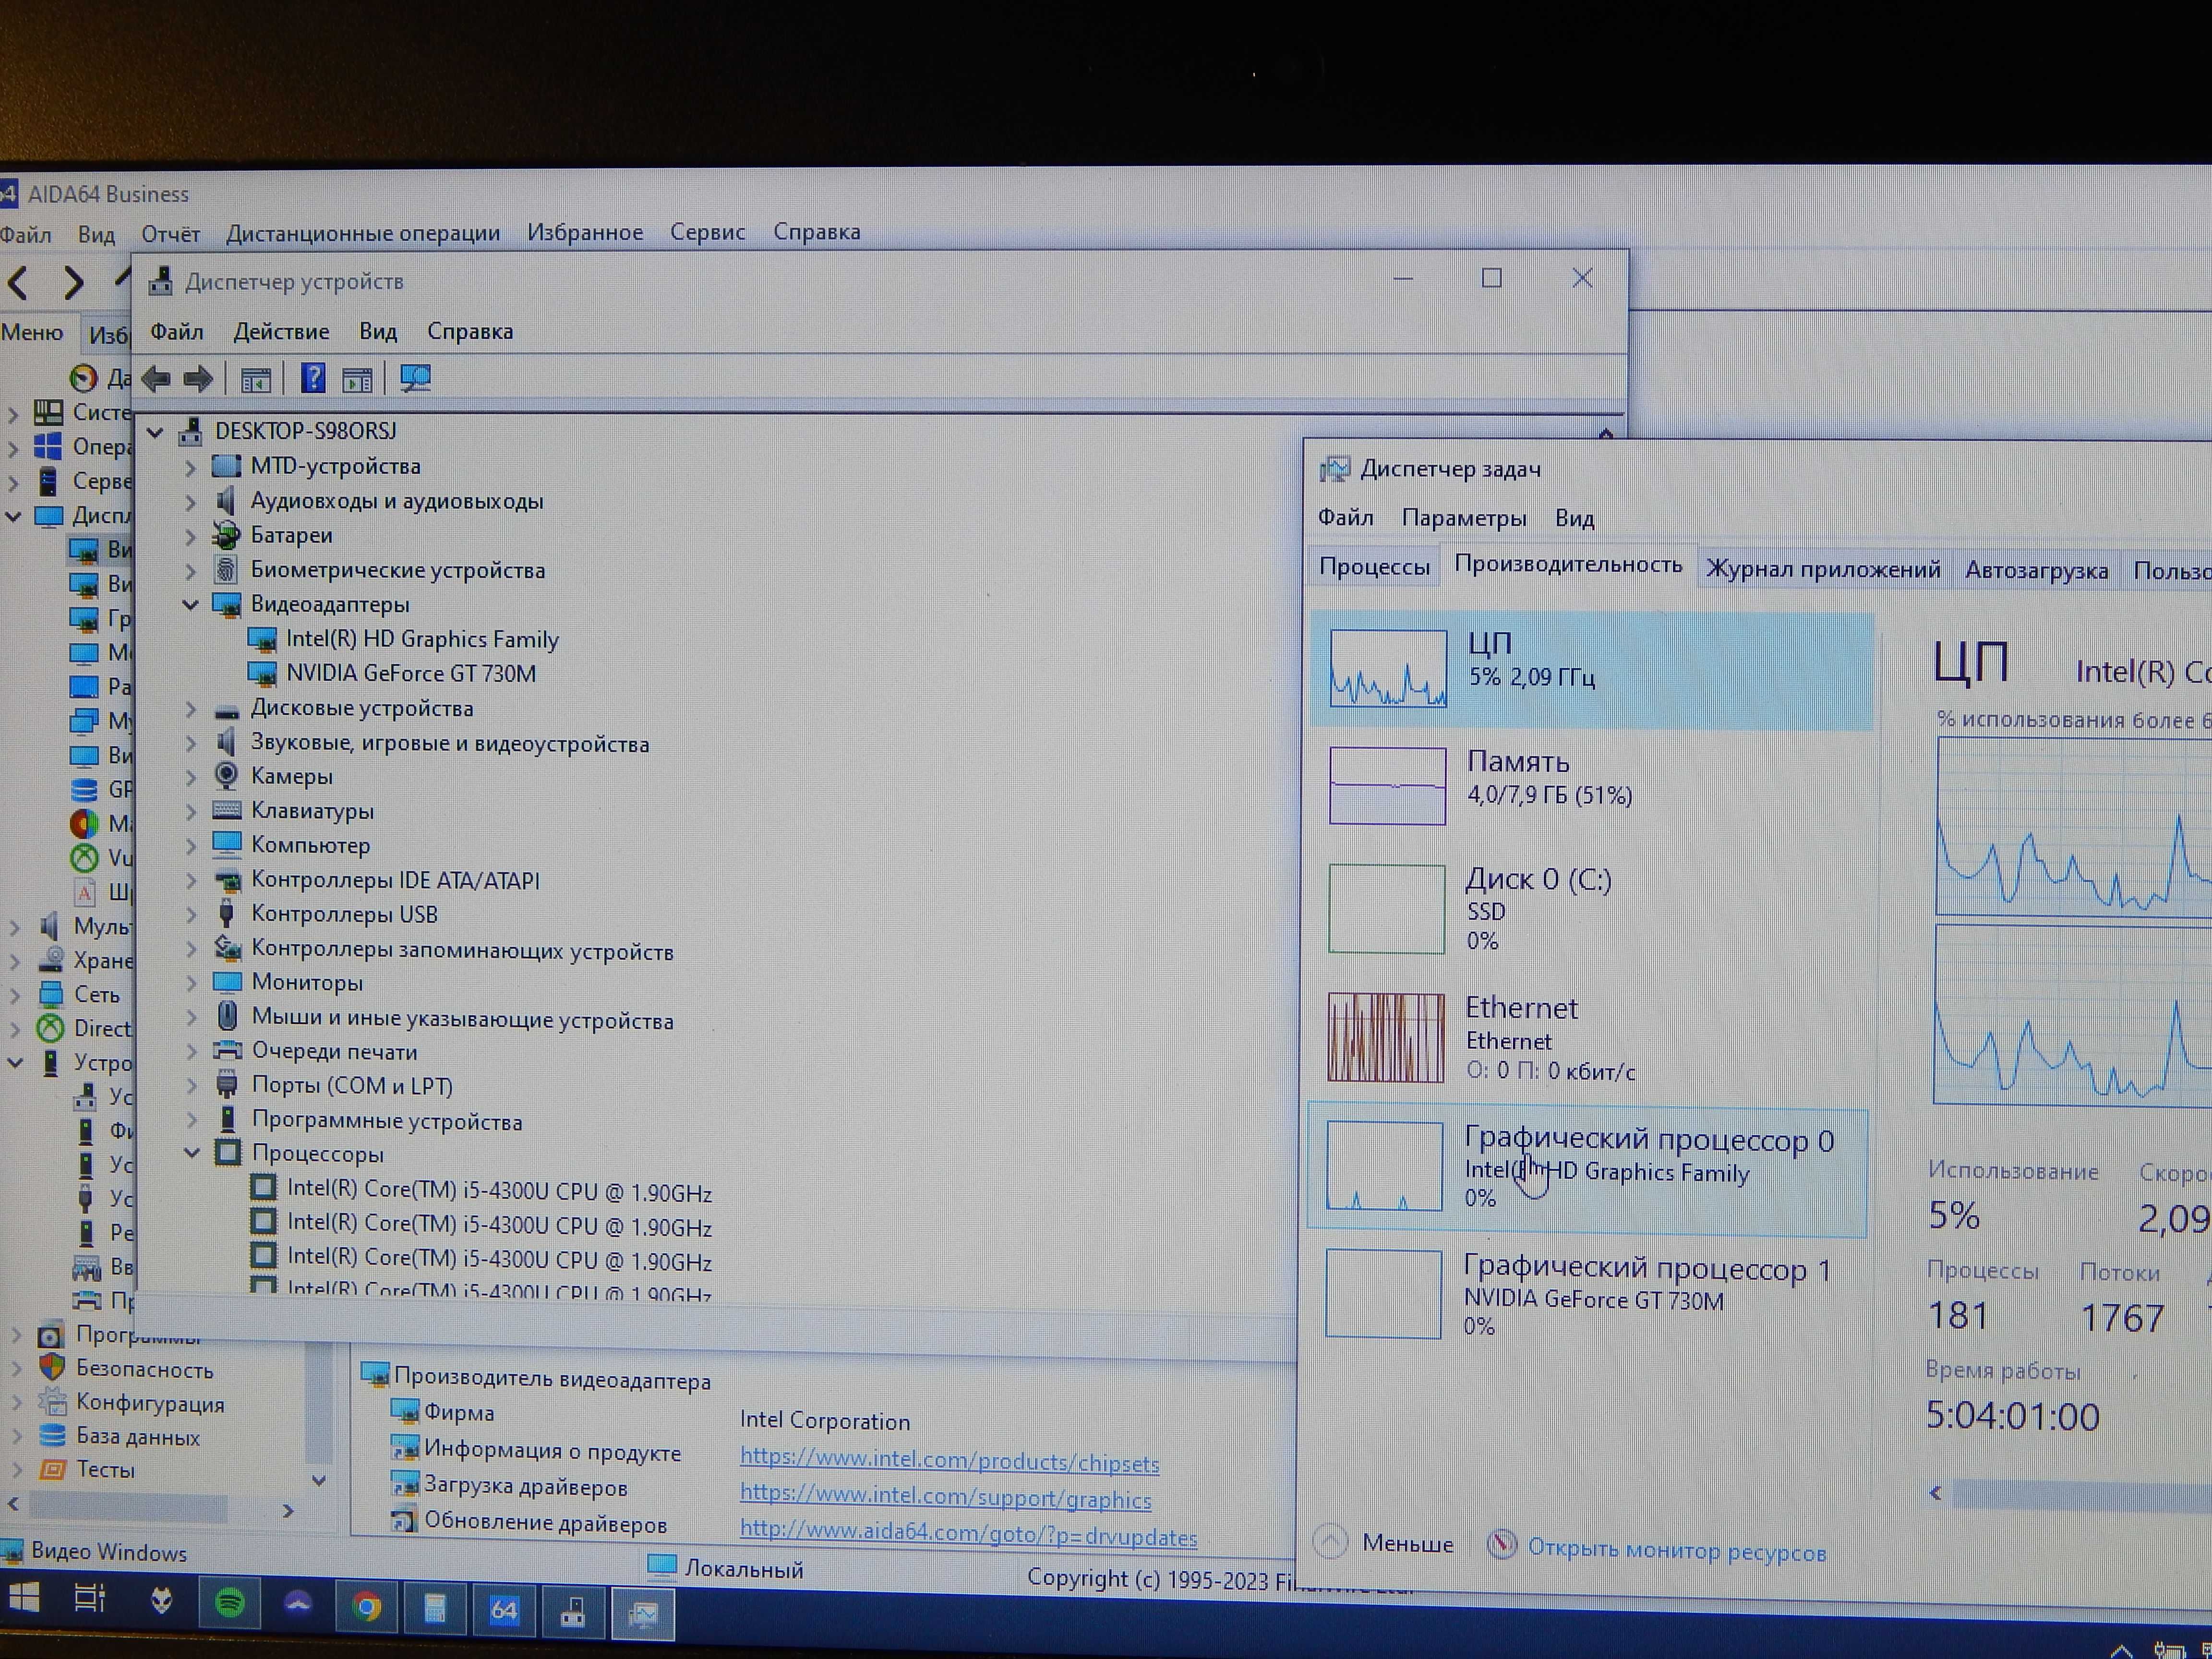Click the AIDA64 taskbar icon labeled 64
The height and width of the screenshot is (1659, 2212).
(x=503, y=1610)
